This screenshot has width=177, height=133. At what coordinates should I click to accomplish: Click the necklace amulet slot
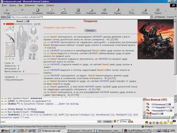[x=10, y=30]
